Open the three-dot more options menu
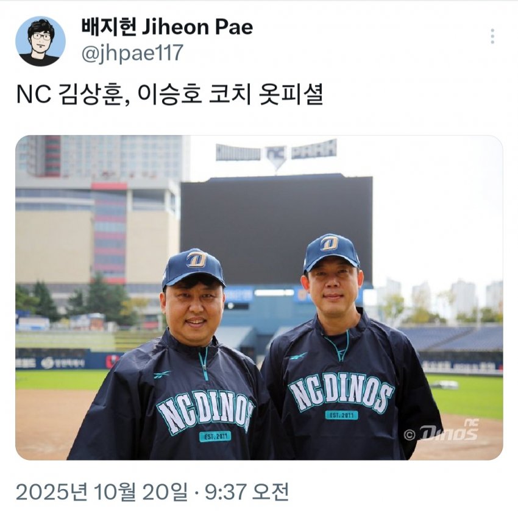This screenshot has width=518, height=511. pyautogui.click(x=492, y=37)
